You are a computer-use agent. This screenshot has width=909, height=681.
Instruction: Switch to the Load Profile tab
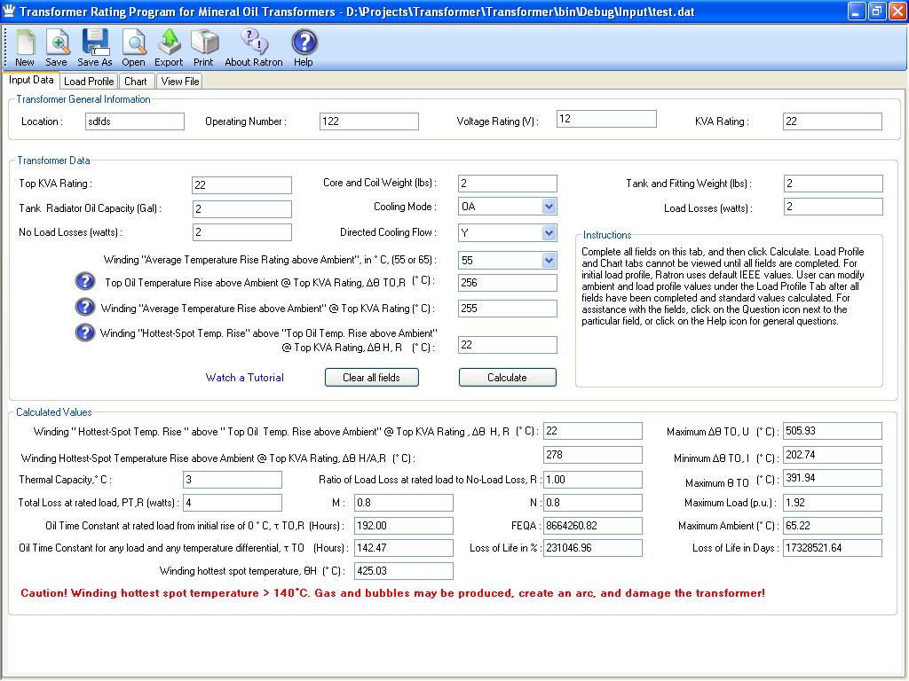[x=89, y=82]
